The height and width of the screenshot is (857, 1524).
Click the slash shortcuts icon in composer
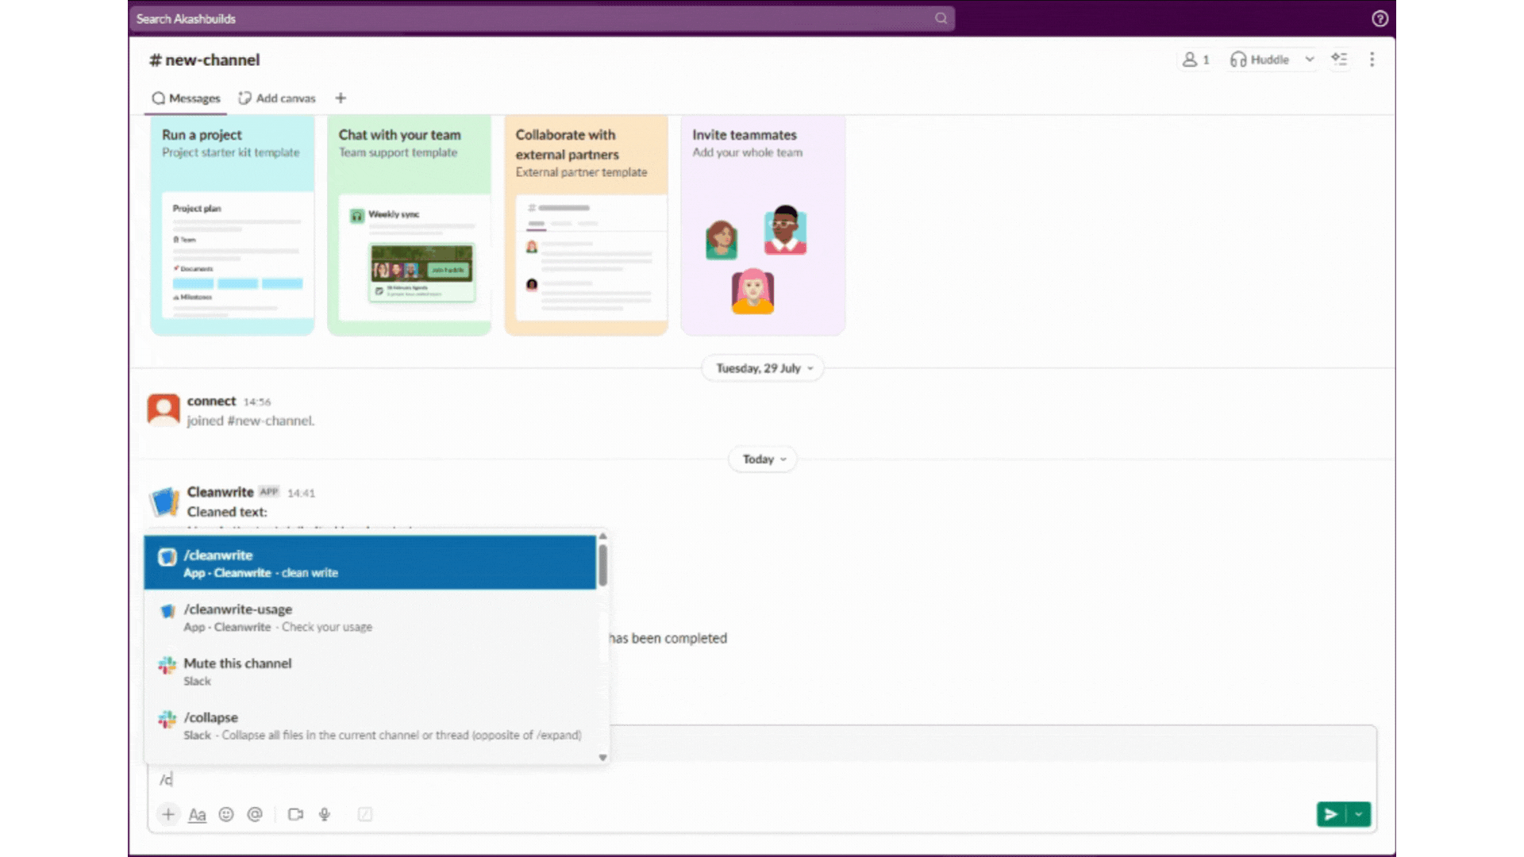click(x=365, y=814)
